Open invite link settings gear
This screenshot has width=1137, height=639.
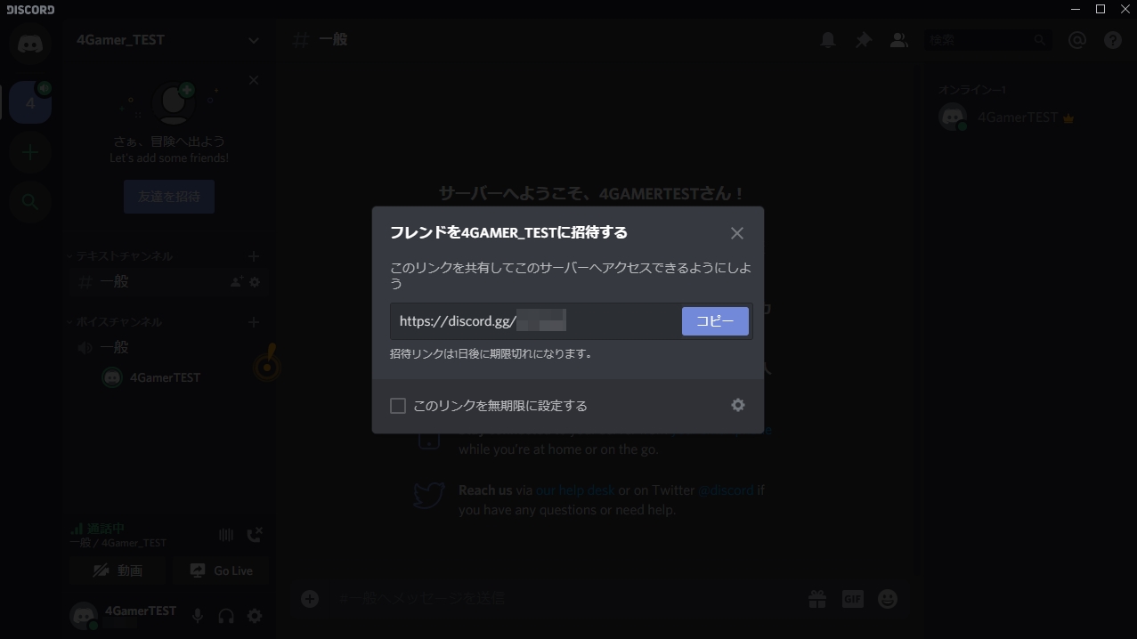(738, 405)
